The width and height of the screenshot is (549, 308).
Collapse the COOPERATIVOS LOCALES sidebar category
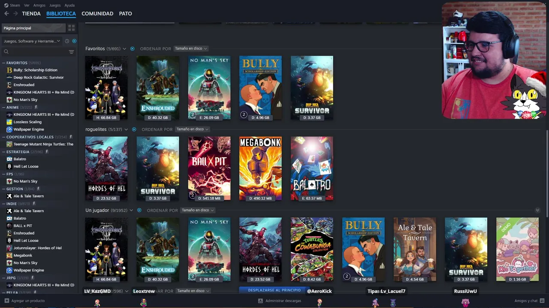click(4, 137)
